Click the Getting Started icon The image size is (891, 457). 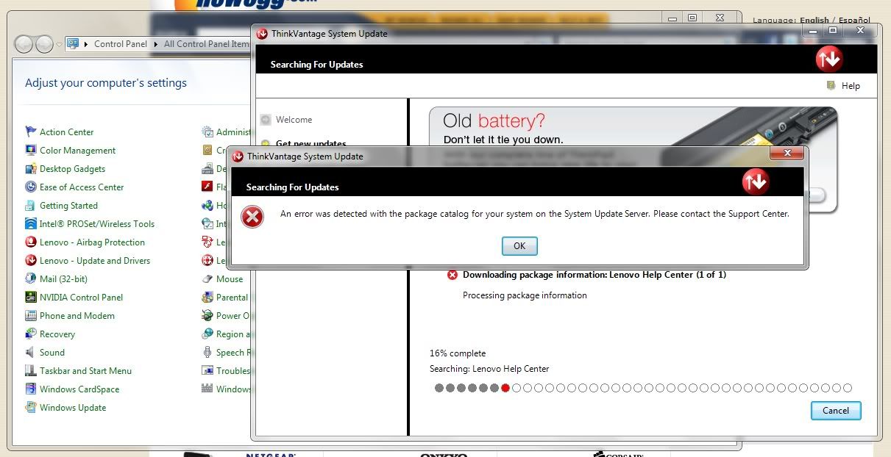30,206
